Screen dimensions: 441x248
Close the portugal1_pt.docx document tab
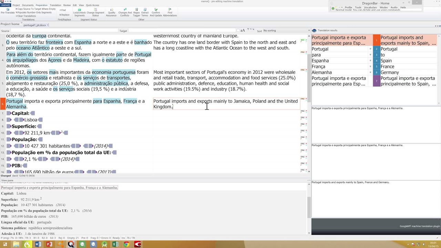(x=48, y=25)
